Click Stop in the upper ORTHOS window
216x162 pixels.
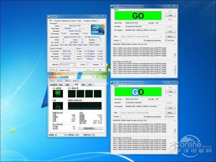[170, 15]
